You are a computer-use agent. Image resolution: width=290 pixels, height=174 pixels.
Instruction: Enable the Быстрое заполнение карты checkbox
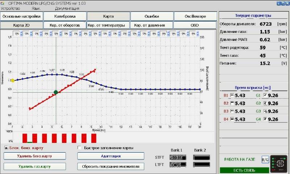[80, 148]
